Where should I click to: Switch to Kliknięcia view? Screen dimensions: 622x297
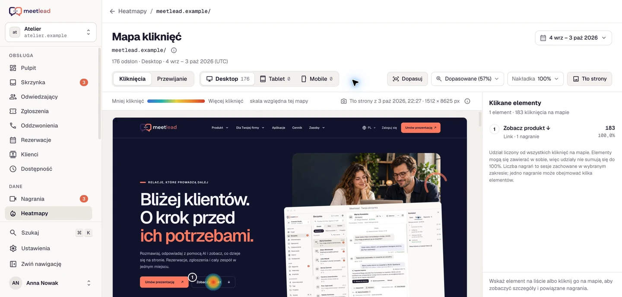(x=132, y=79)
